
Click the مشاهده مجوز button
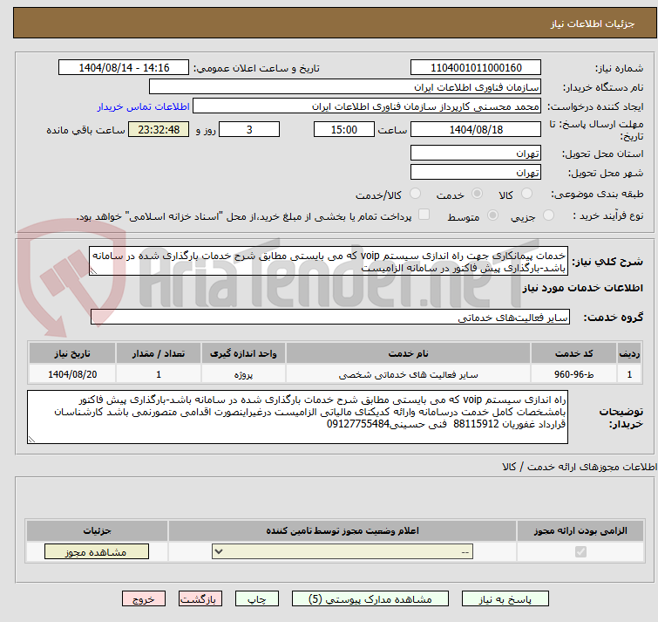97,552
